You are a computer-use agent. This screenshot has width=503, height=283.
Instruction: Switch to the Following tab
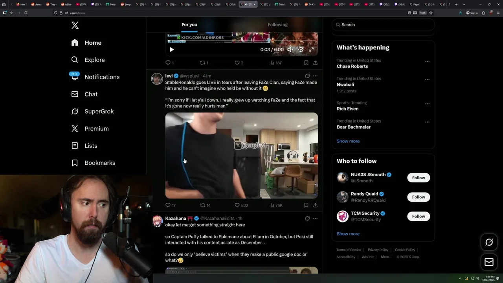tap(277, 24)
